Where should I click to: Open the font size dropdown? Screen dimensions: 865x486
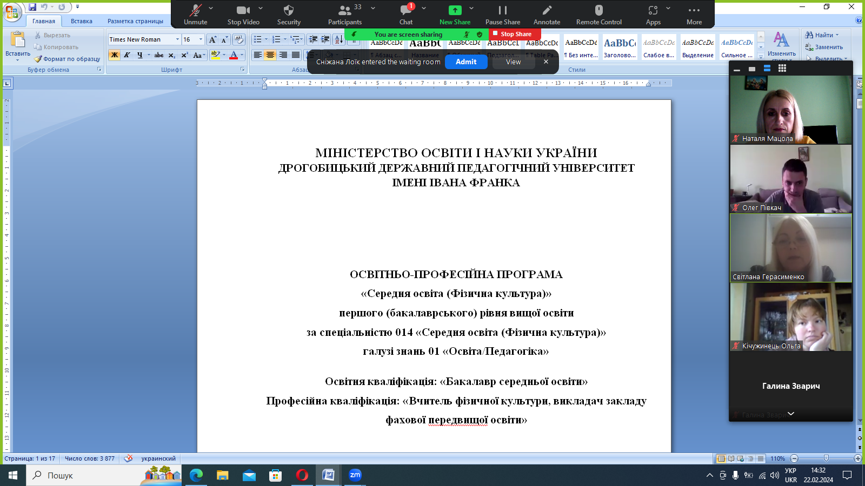click(x=201, y=39)
